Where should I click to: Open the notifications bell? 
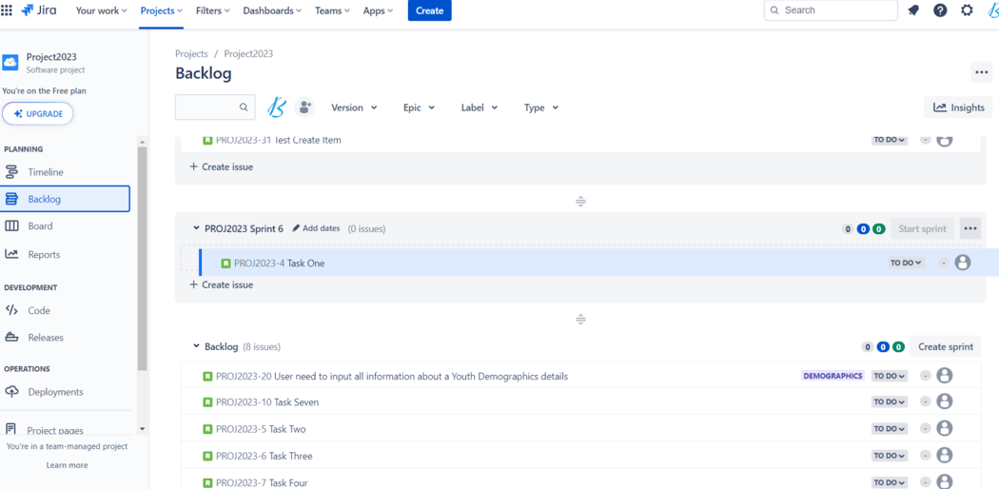click(x=913, y=10)
